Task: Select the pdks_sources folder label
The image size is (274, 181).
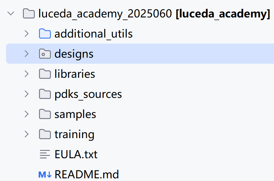Action: [88, 94]
